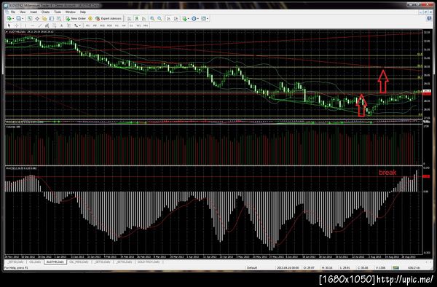The image size is (437, 287).
Task: Open the Periods clock icon
Action: point(194,18)
